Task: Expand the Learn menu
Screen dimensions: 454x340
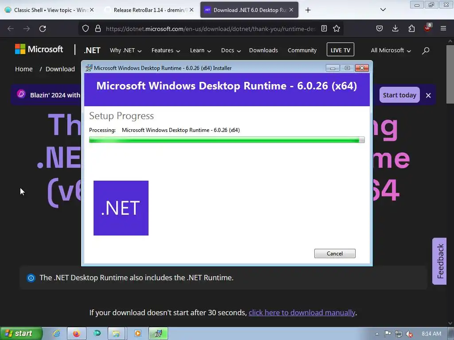Action: point(200,50)
